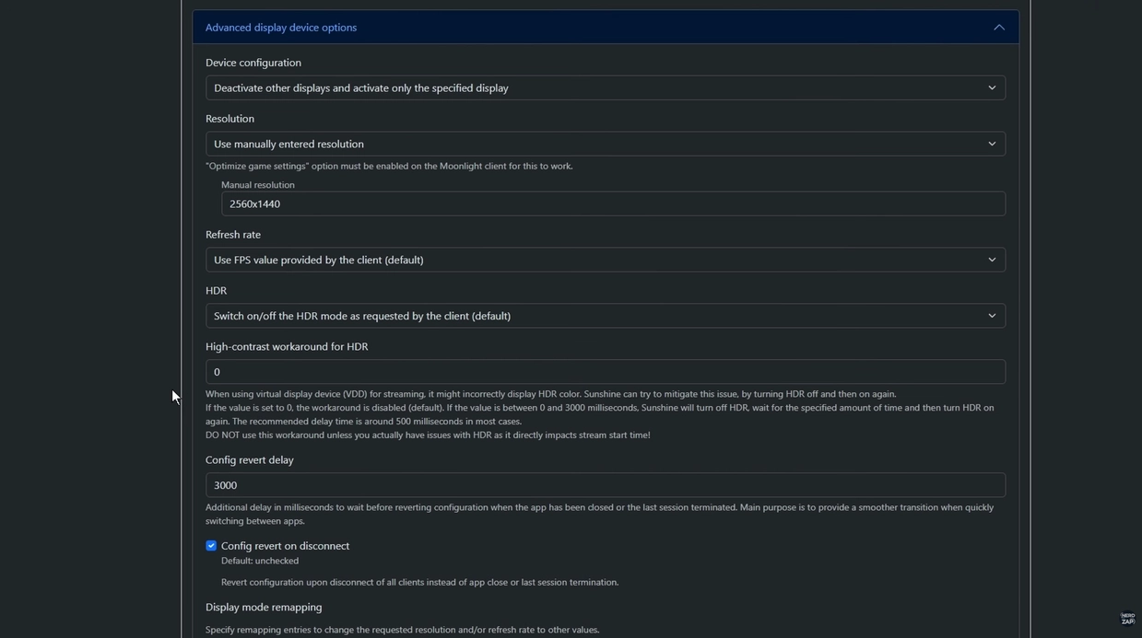Focus the Manual resolution field showing 2560x1440
Image resolution: width=1142 pixels, height=638 pixels.
pyautogui.click(x=612, y=204)
